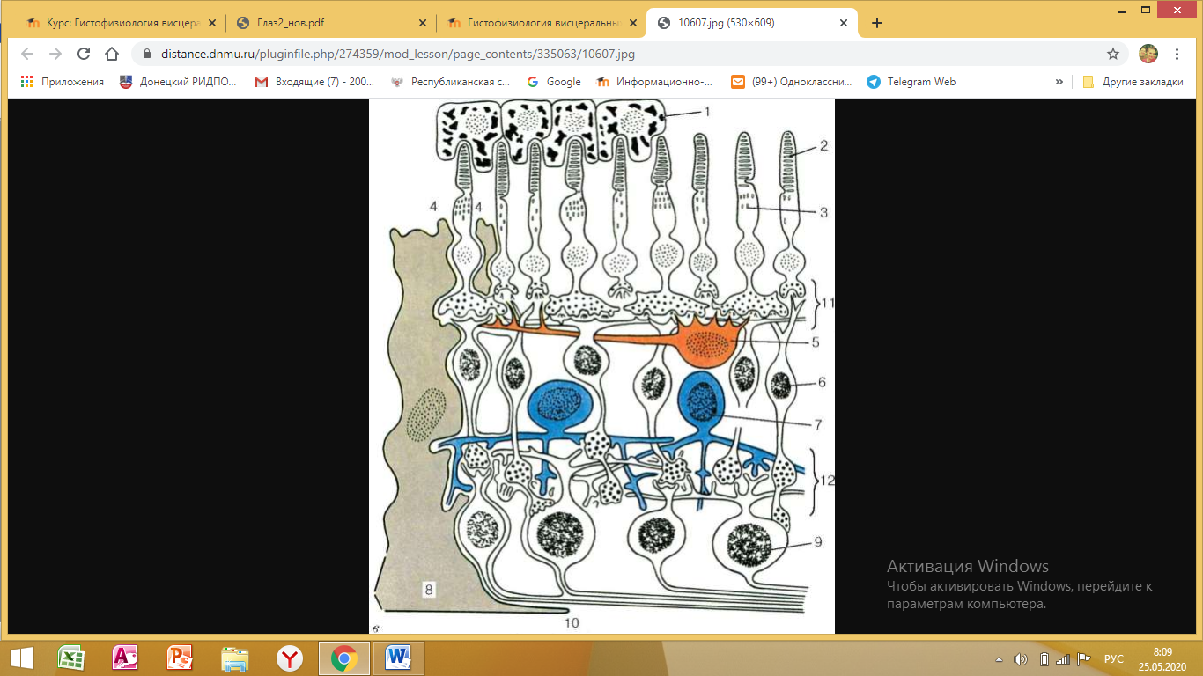Click the browser forward arrow
1203x676 pixels.
[55, 54]
